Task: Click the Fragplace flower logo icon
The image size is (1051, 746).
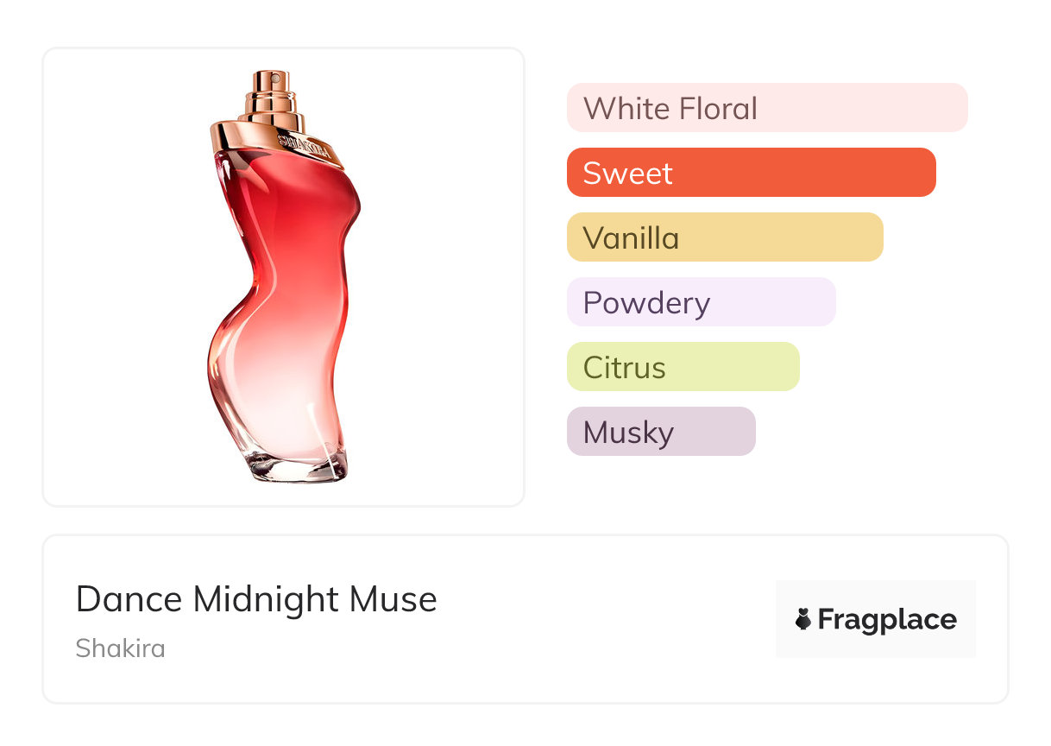Action: point(803,619)
